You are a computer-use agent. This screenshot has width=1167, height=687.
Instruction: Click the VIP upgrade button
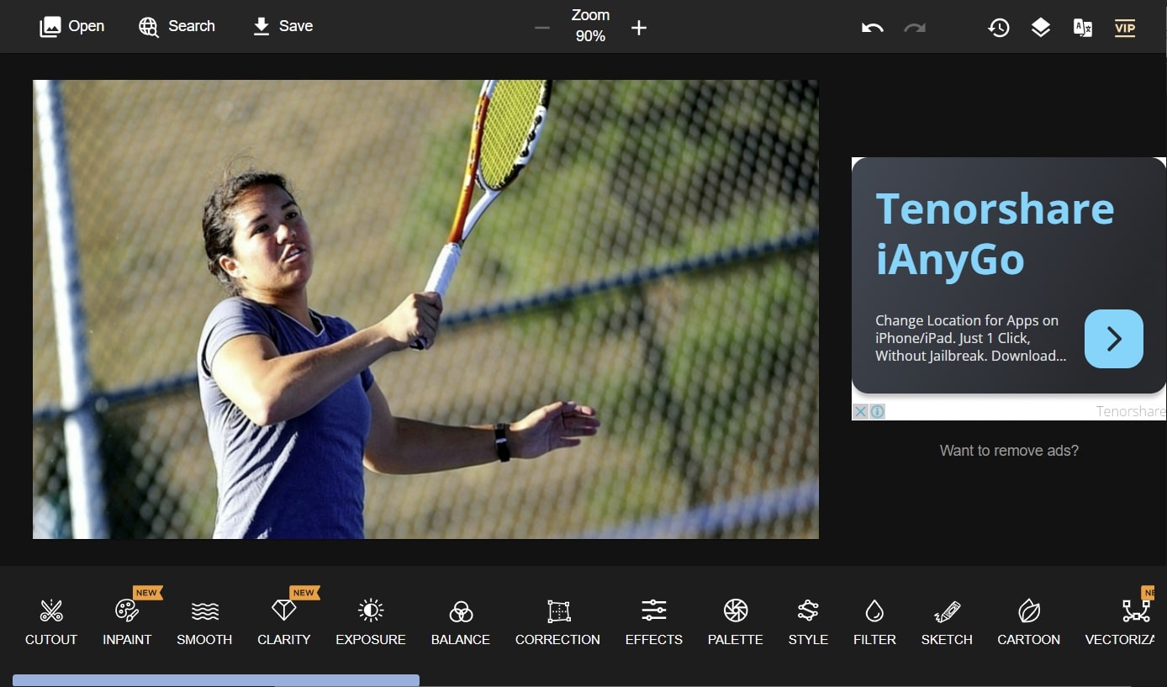pos(1125,27)
